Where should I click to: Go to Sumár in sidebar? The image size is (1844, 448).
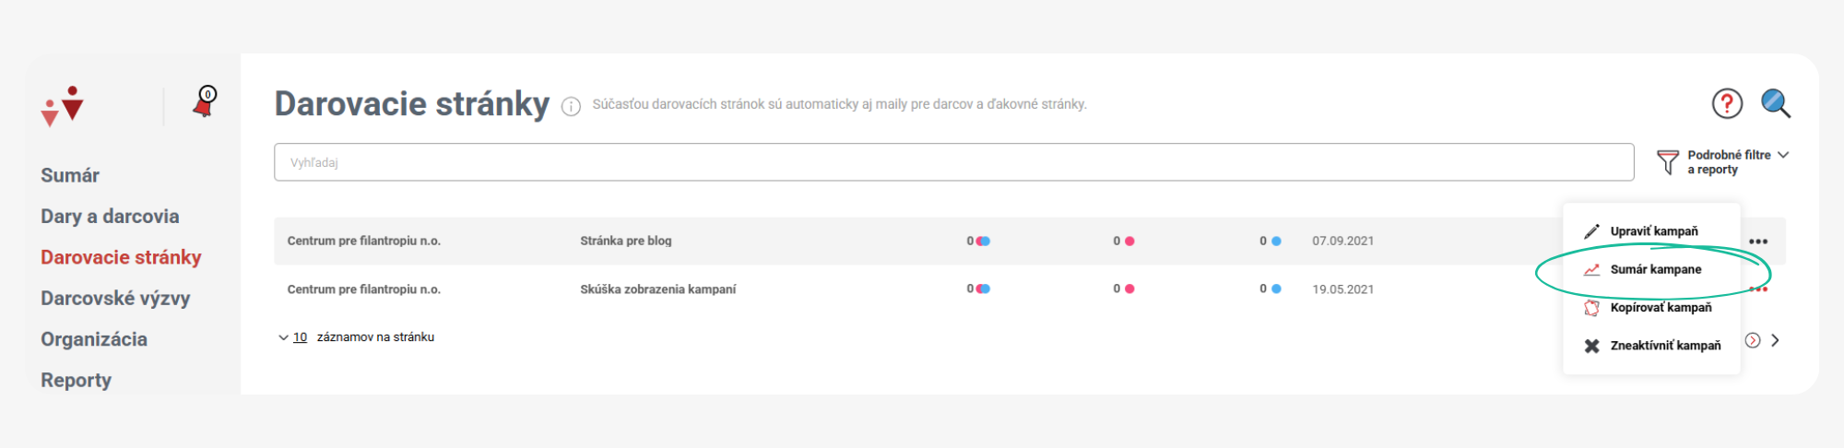tap(70, 175)
